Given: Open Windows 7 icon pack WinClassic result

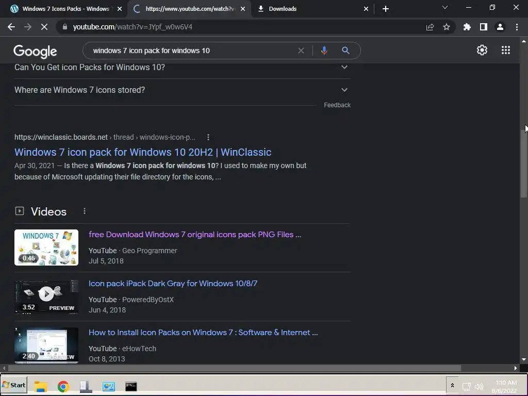Looking at the screenshot, I should tap(143, 152).
